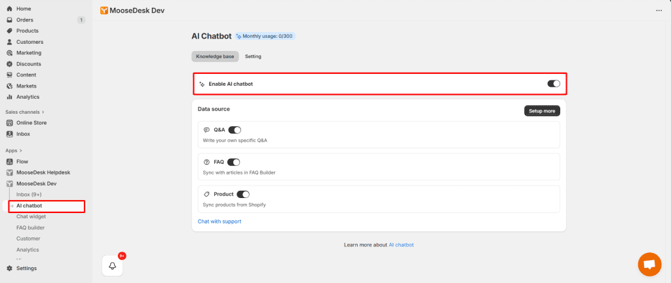Viewport: 671px width, 283px height.
Task: Click the Marketing target icon
Action: tap(9, 53)
